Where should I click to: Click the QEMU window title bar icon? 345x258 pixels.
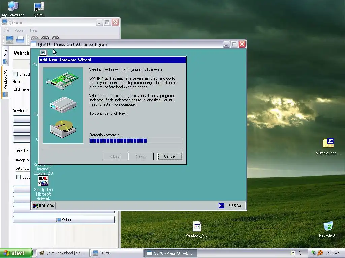[34, 44]
